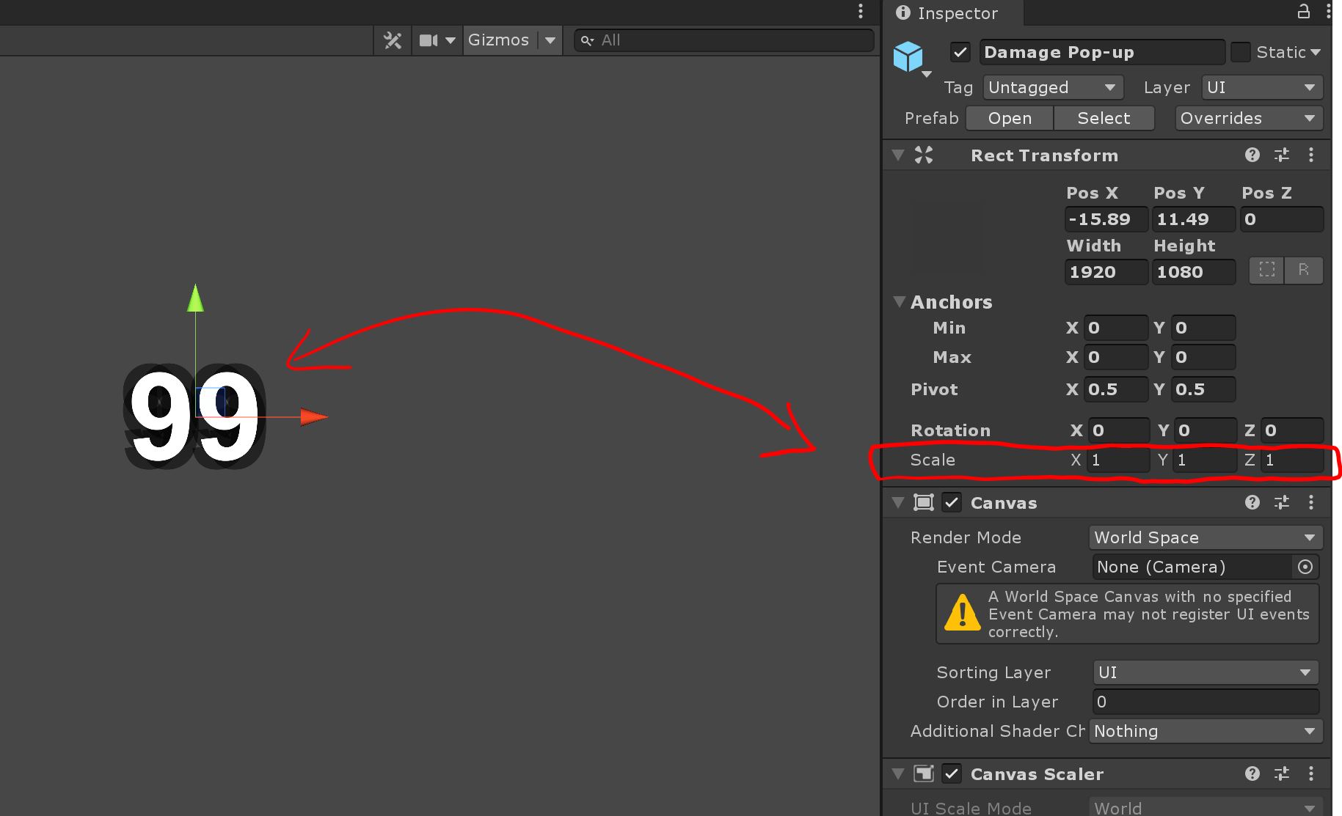Click the Rect Transform help icon
Viewport: 1342px width, 816px height.
click(1252, 155)
